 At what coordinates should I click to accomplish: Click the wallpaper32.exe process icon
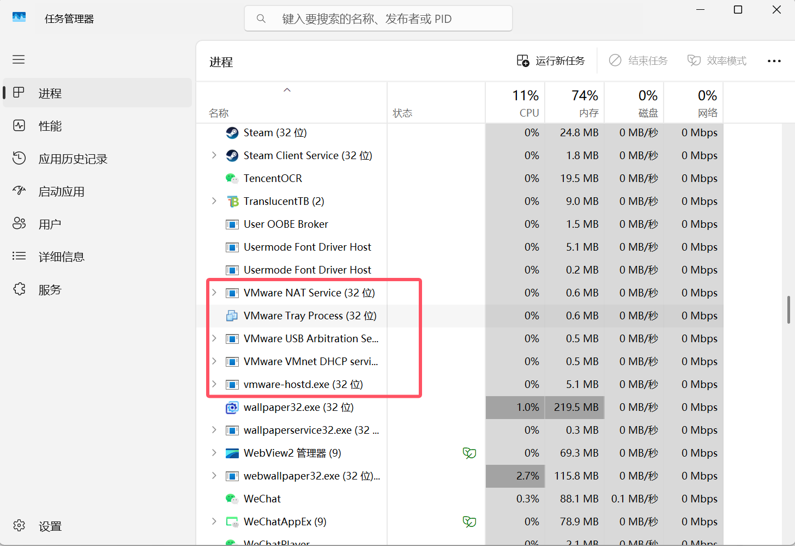[x=232, y=408]
